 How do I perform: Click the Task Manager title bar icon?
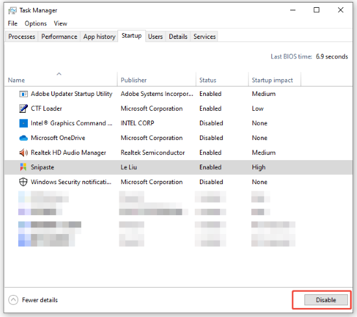point(12,10)
